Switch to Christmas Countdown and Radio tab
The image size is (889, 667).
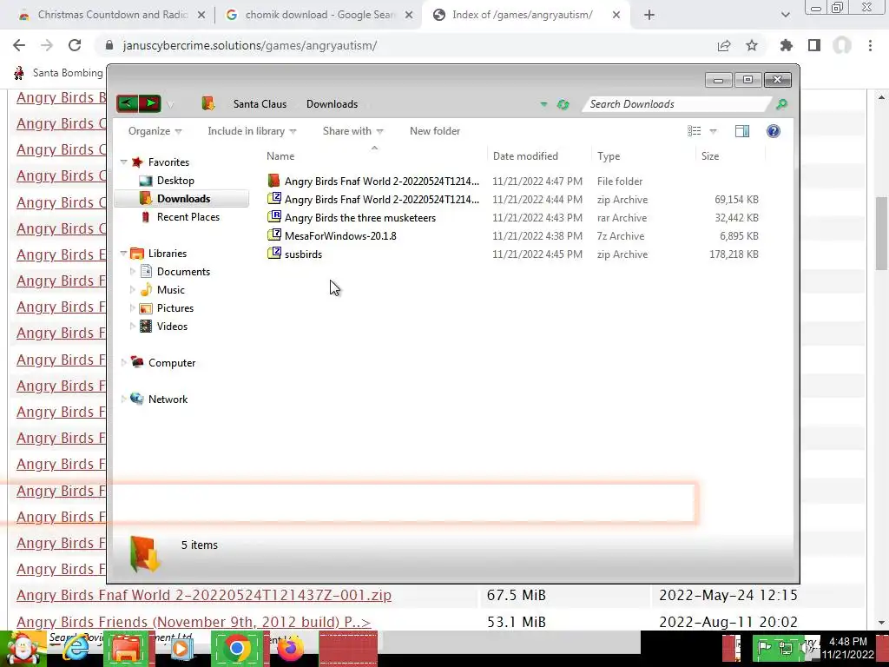[112, 15]
